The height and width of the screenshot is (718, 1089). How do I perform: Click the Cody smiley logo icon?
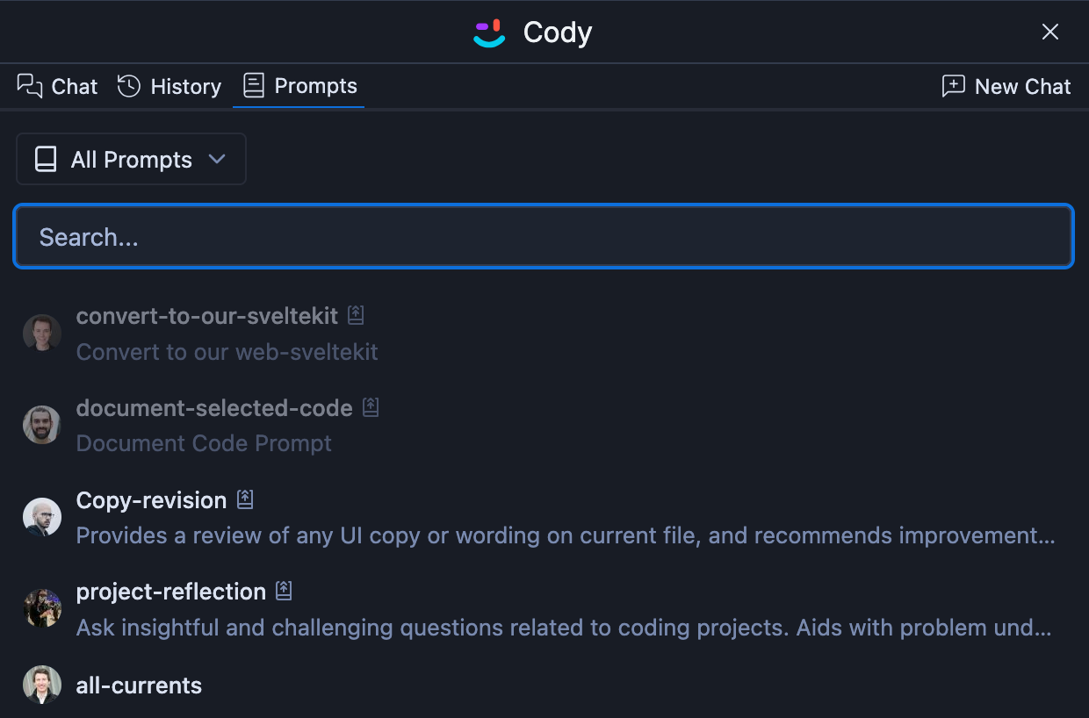click(x=489, y=33)
